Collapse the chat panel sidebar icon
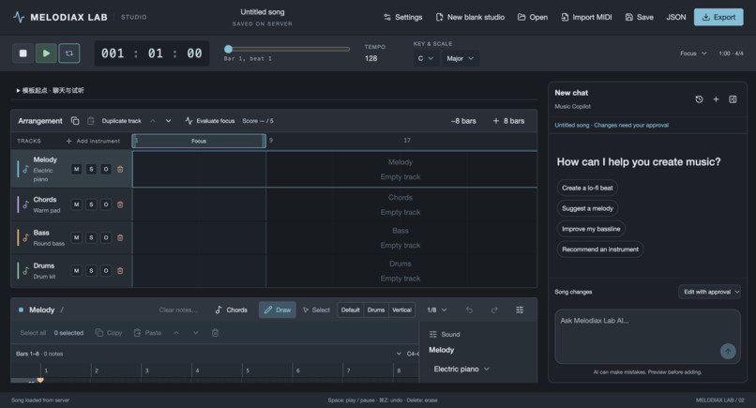 (x=733, y=99)
